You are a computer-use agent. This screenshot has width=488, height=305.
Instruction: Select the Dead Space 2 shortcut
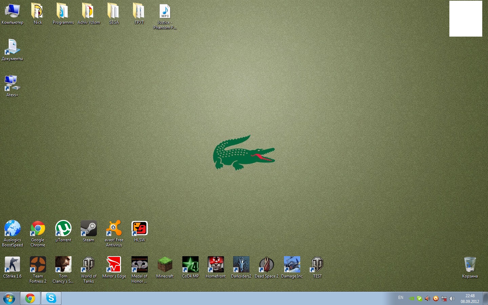point(267,268)
